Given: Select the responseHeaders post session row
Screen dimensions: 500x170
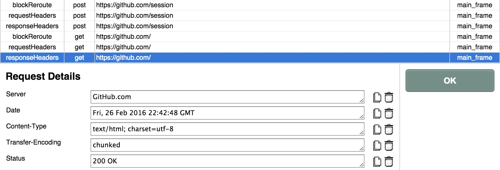Looking at the screenshot, I should coord(250,26).
